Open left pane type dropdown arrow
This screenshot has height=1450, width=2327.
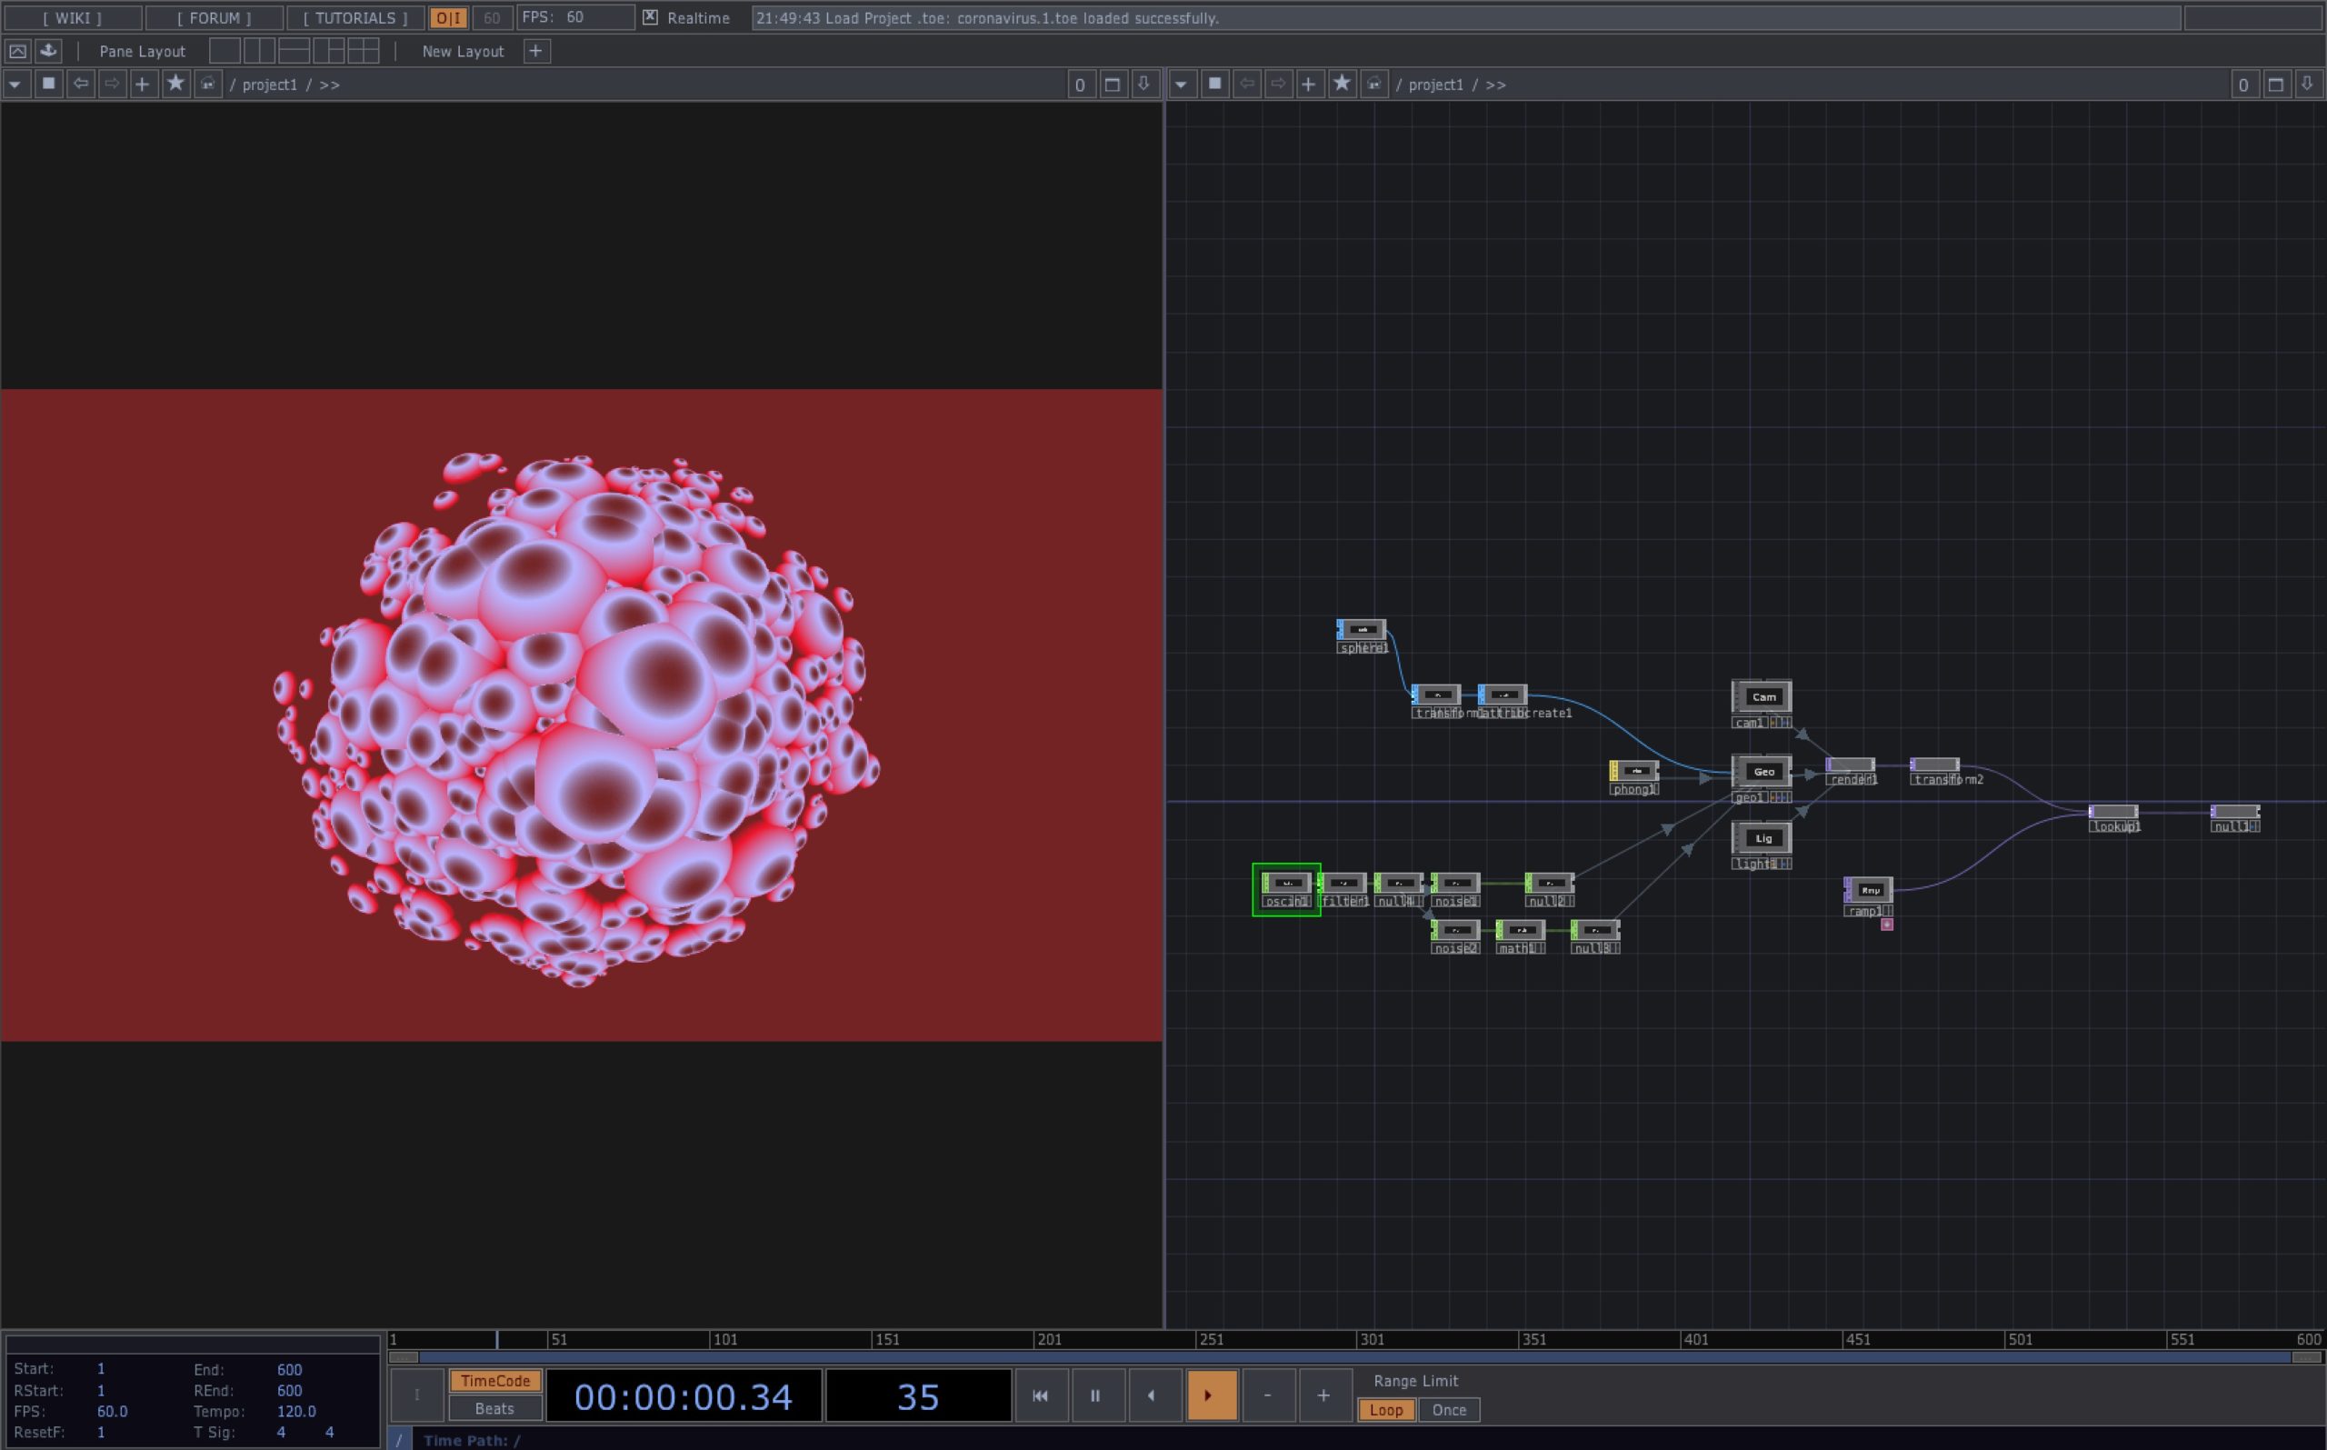pos(15,85)
